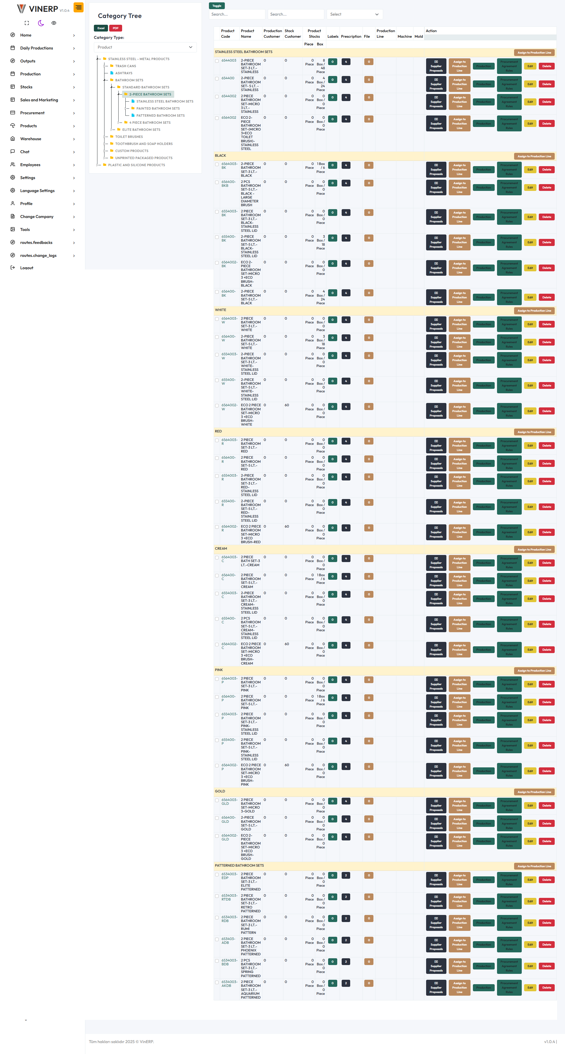Toggle fullscreen mode icon

[27, 23]
